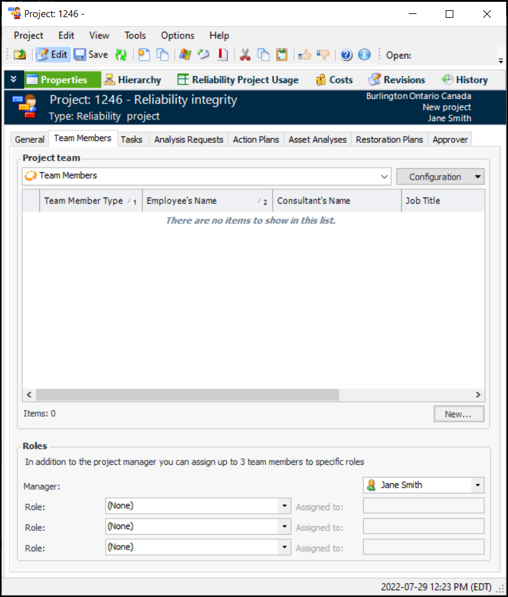Open the Action Plans tab

pos(256,139)
